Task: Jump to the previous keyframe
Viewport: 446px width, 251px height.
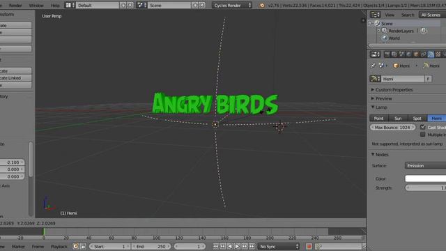Action: (223, 246)
